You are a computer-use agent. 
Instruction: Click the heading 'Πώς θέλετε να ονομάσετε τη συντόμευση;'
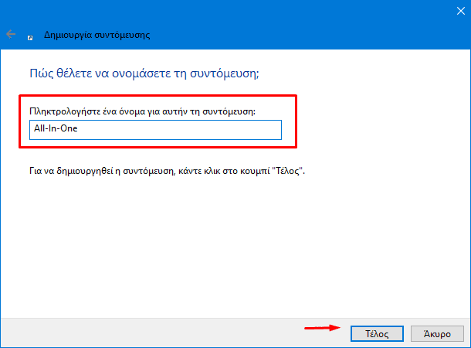144,73
